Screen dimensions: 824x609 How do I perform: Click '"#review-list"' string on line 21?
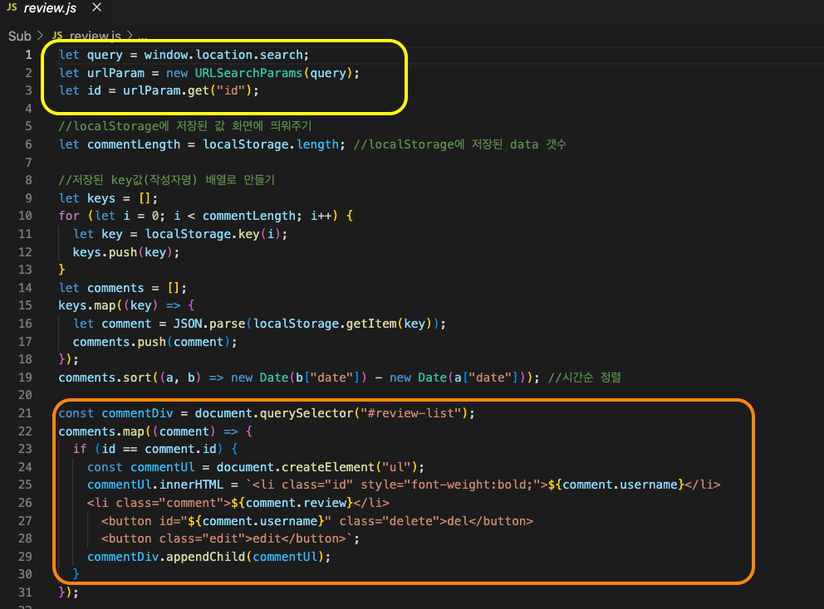click(411, 413)
